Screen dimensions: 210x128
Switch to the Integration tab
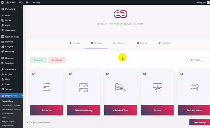pos(165,43)
